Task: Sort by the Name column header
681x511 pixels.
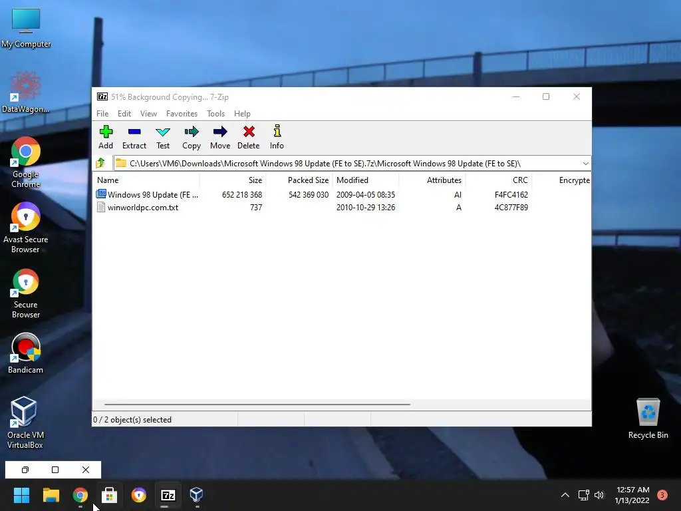Action: tap(147, 180)
